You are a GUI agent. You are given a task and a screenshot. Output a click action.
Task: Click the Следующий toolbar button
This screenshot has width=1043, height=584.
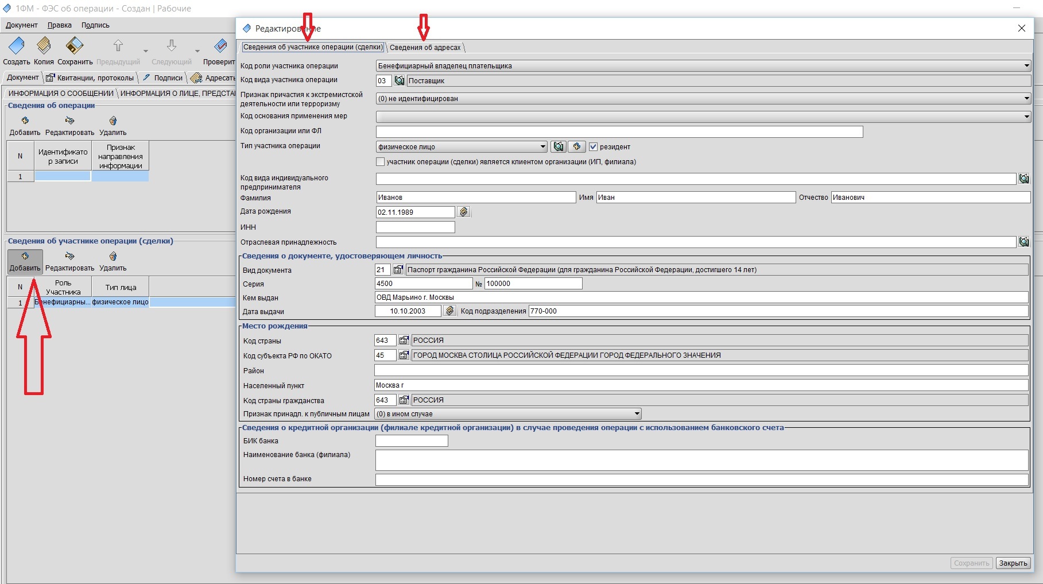click(x=172, y=52)
